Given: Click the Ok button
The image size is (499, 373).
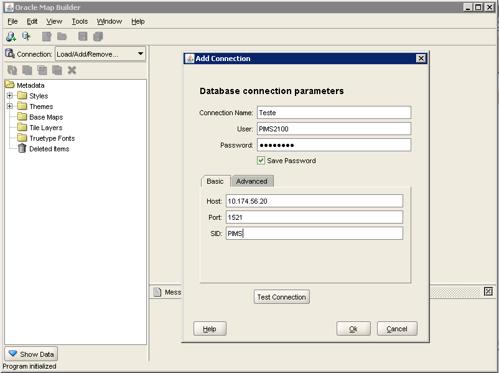Looking at the screenshot, I should coord(353,329).
